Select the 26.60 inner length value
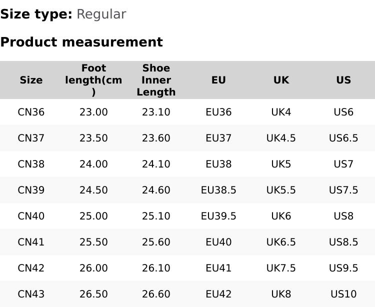Image resolution: width=375 pixels, height=307 pixels. 156,294
